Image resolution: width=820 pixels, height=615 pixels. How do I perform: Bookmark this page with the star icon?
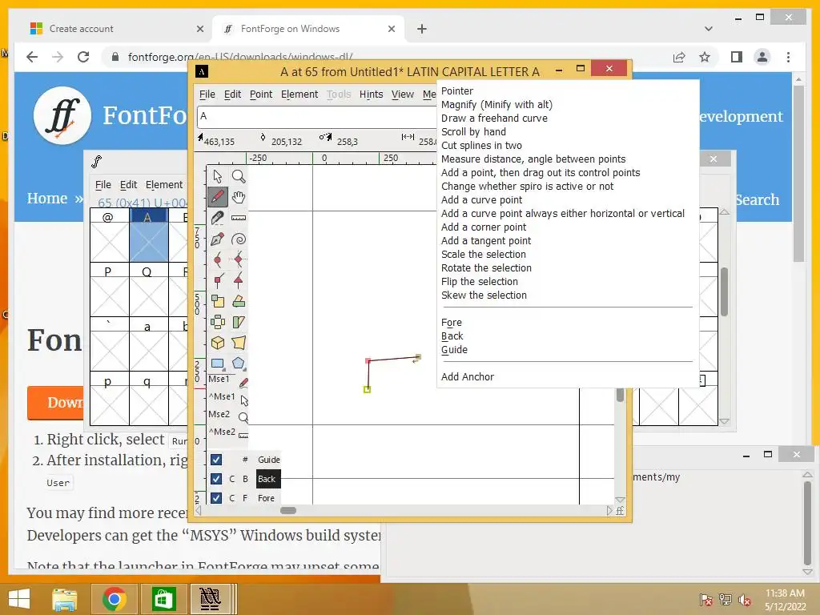(x=705, y=57)
